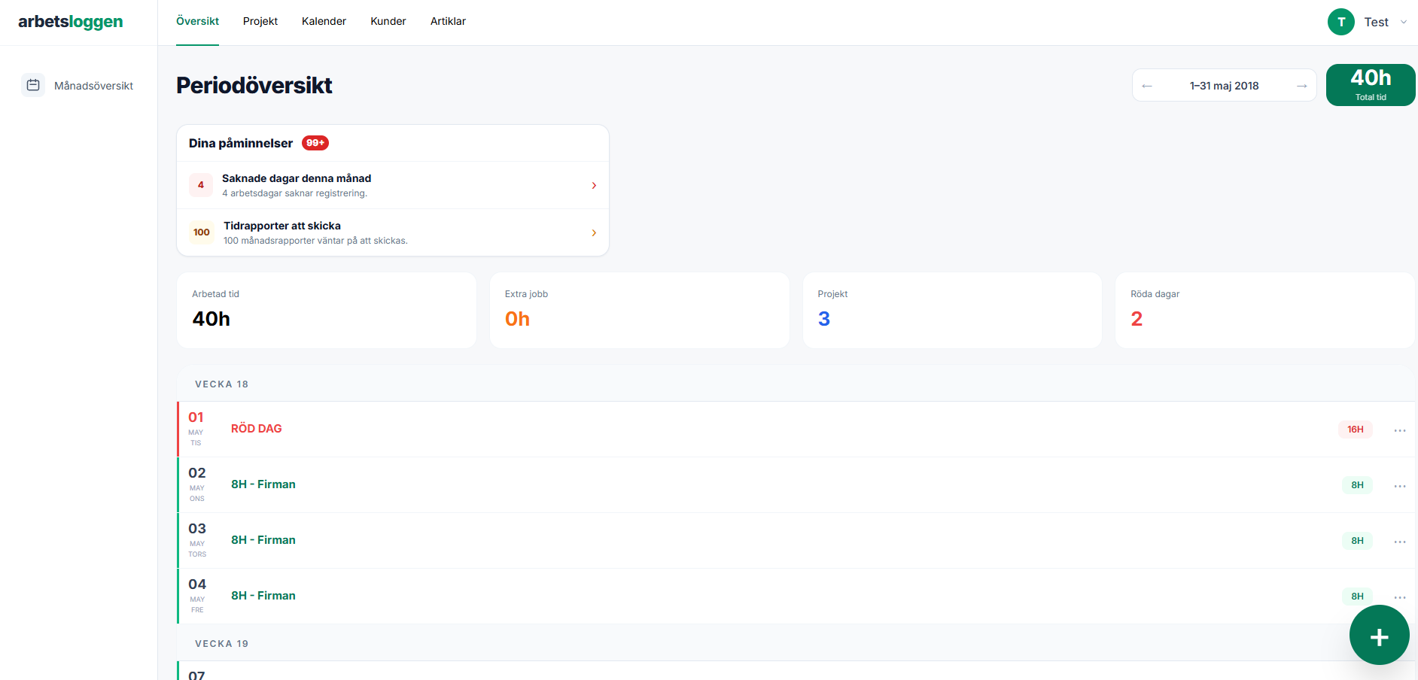Open Saknade dagar denna månad reminder
1418x680 pixels.
[393, 185]
